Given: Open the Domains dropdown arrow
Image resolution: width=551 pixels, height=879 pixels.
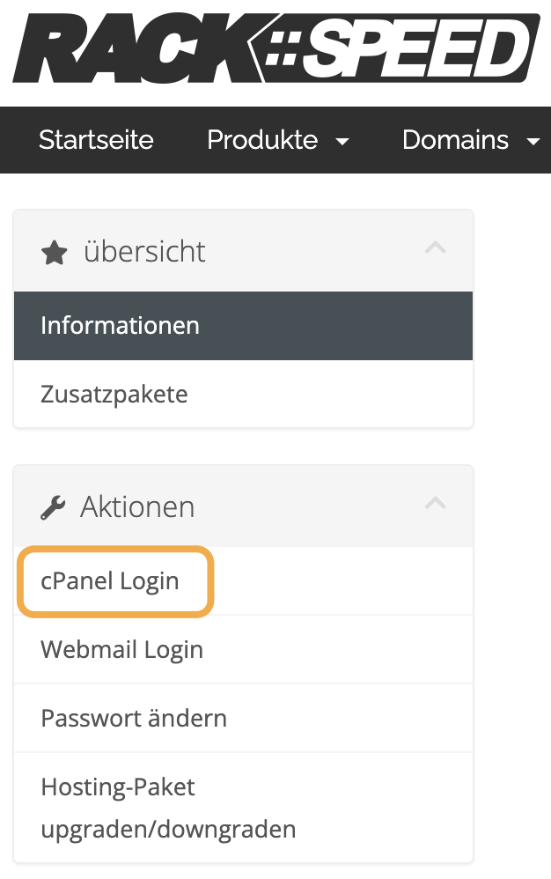Looking at the screenshot, I should (x=533, y=142).
